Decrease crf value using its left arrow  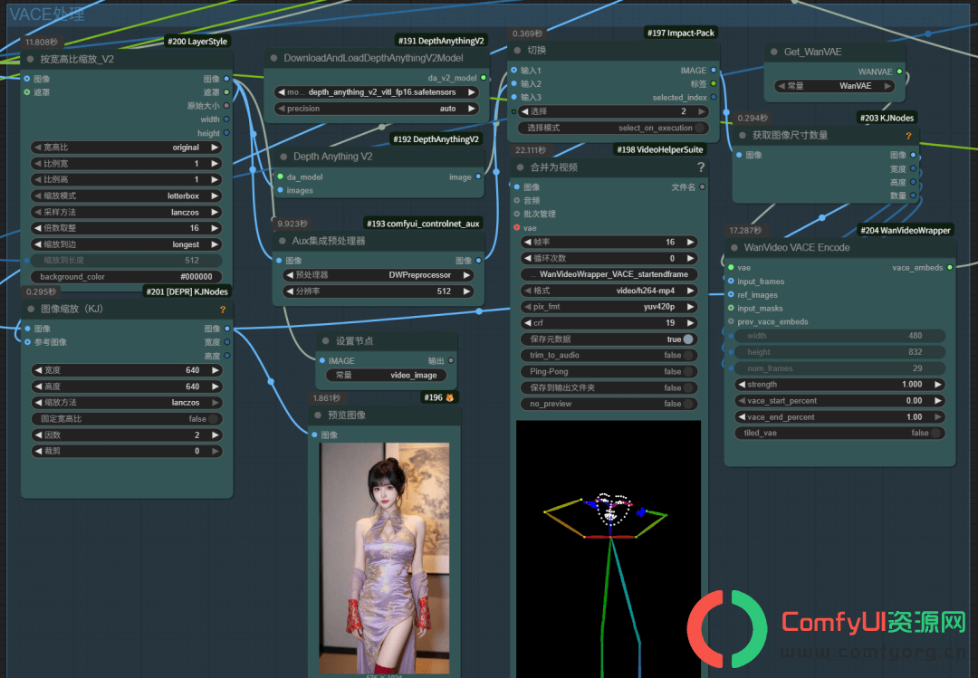[528, 323]
